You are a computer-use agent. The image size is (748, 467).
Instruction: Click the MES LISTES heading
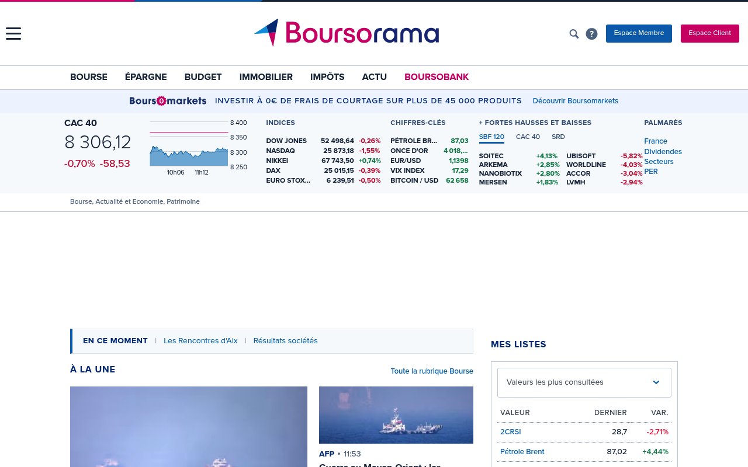(x=518, y=344)
